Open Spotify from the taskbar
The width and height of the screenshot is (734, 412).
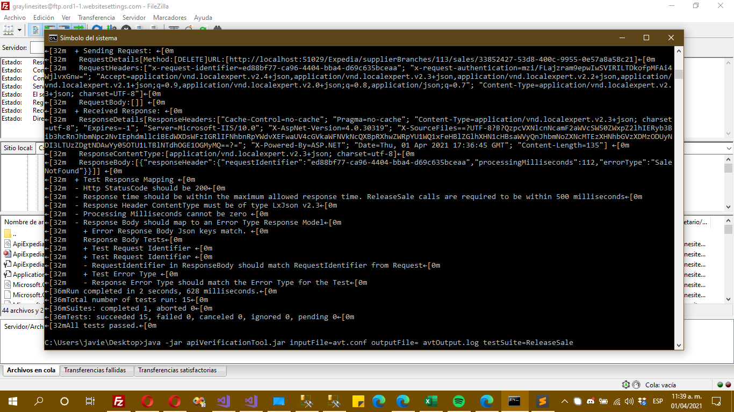point(458,401)
